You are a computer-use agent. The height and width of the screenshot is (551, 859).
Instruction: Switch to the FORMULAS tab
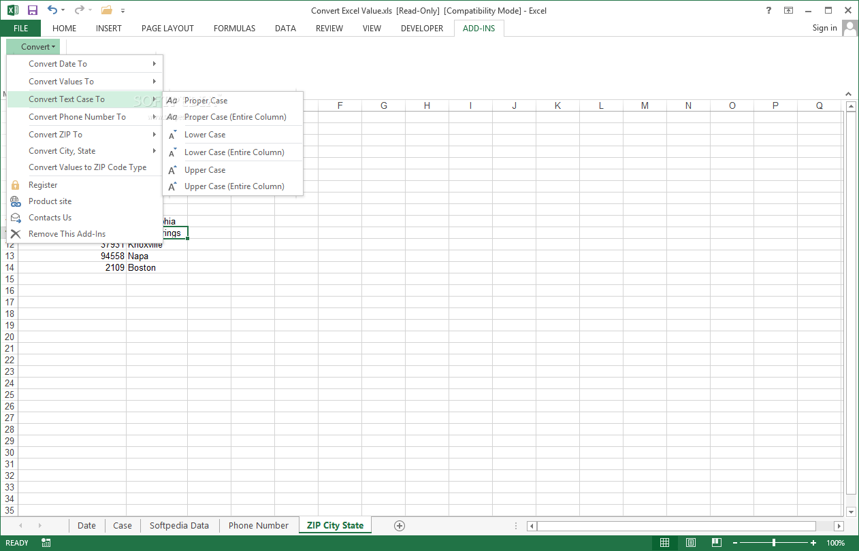235,29
